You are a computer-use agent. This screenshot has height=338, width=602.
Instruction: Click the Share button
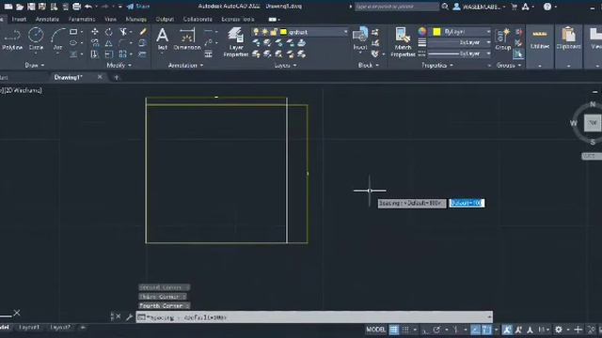[x=138, y=7]
